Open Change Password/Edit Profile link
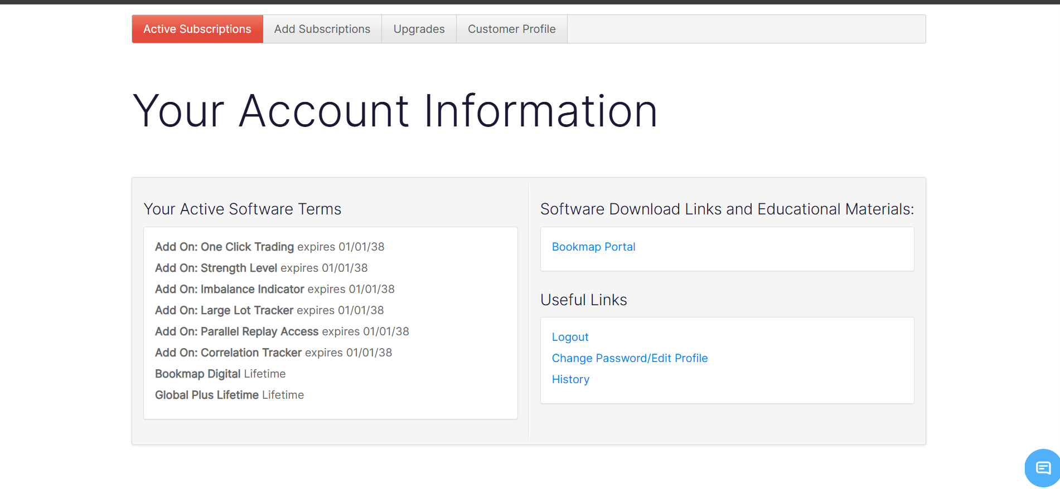This screenshot has width=1060, height=489. [x=630, y=358]
